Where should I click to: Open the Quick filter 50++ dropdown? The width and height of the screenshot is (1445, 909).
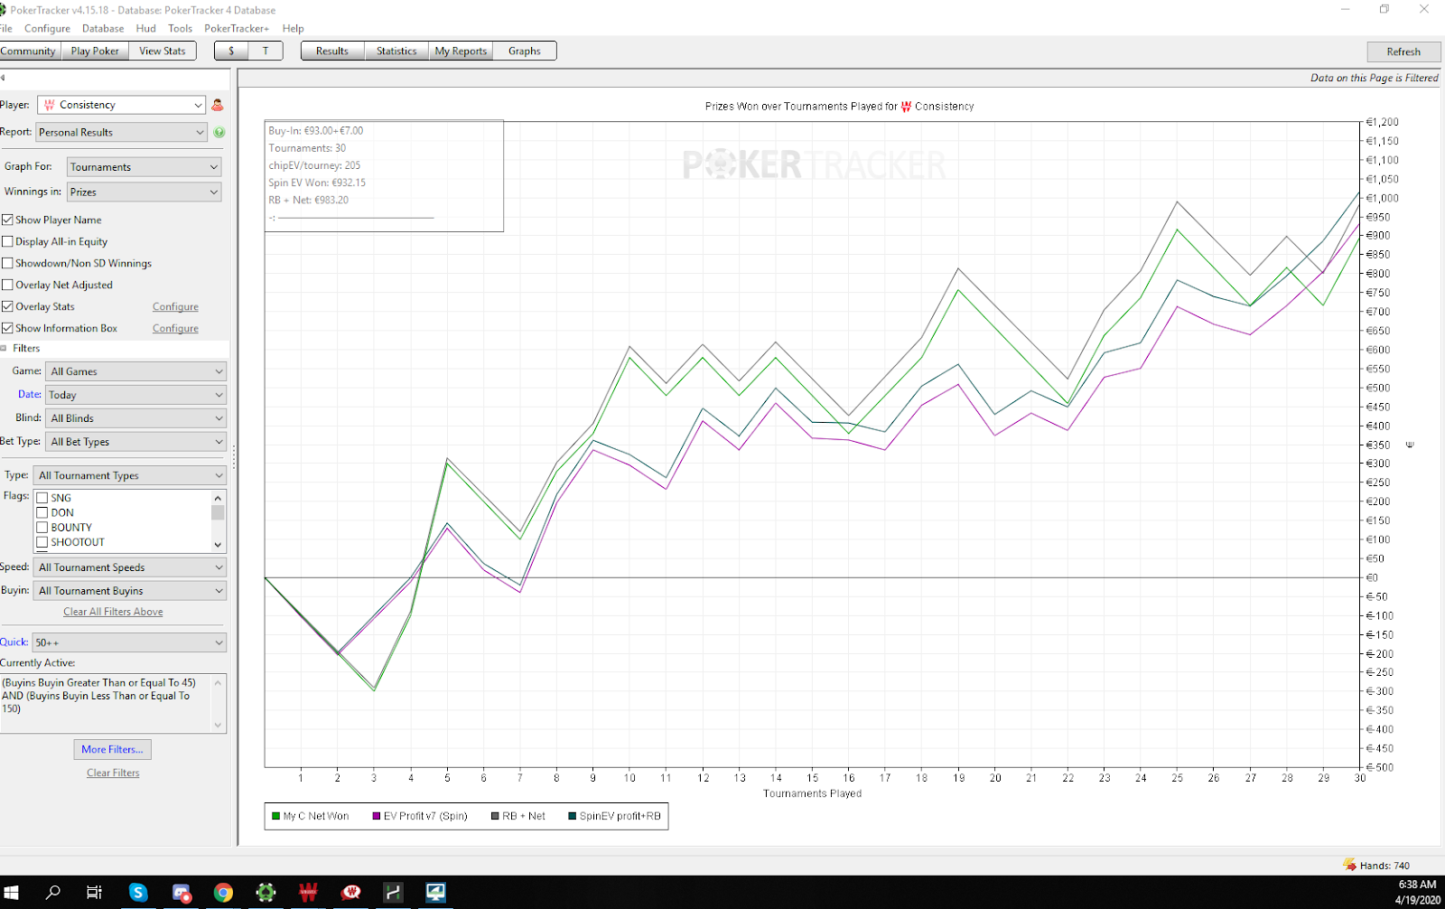coord(129,642)
